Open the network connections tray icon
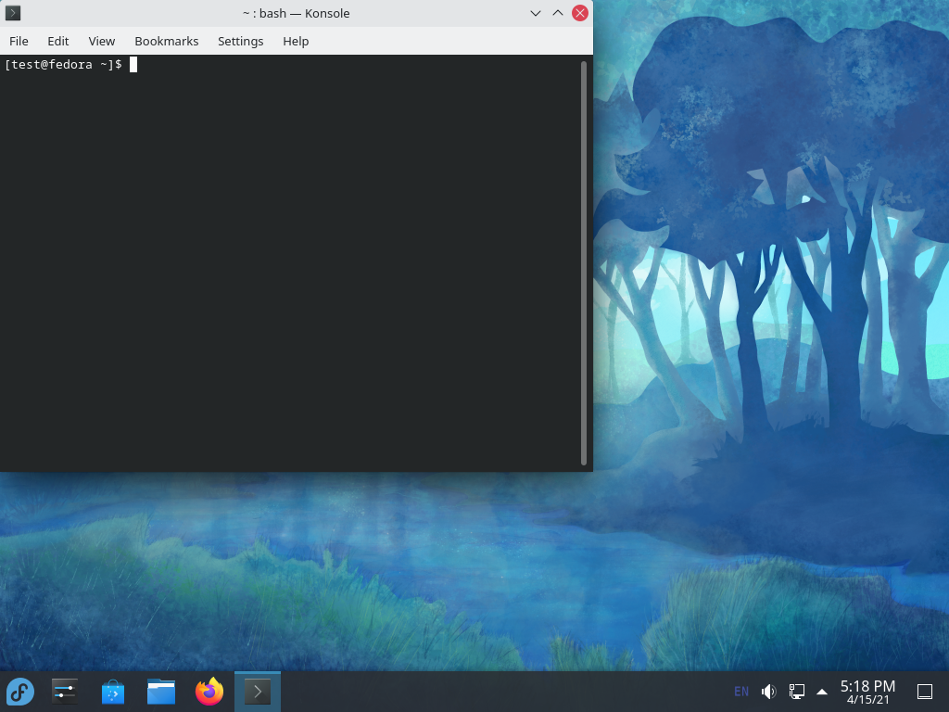The image size is (949, 712). click(796, 692)
